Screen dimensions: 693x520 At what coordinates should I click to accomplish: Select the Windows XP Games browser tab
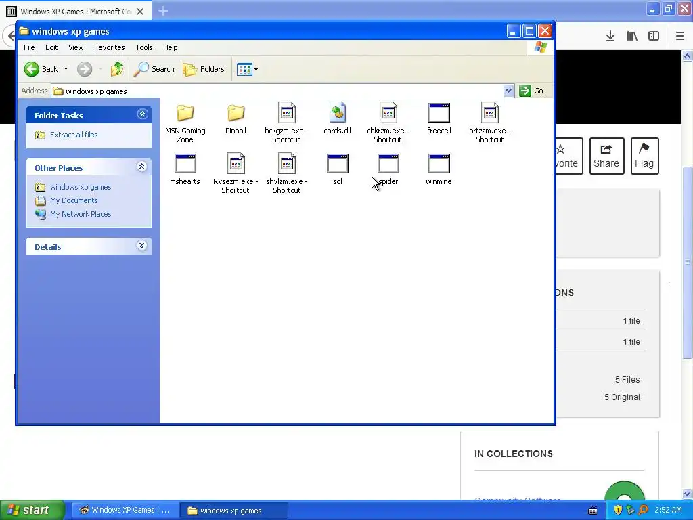(76, 12)
